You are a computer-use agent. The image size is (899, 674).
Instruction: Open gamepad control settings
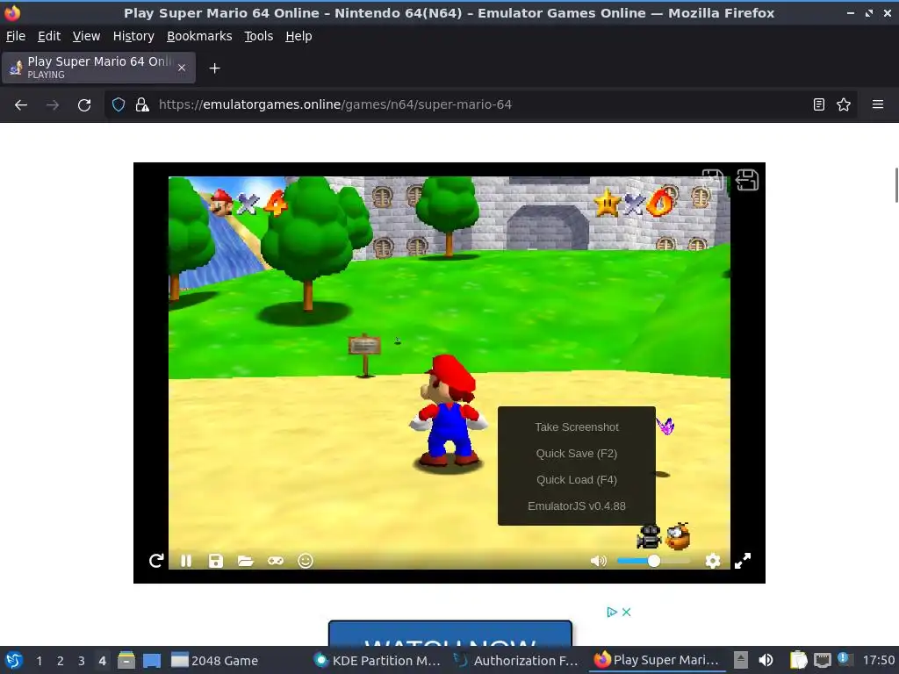pos(275,561)
